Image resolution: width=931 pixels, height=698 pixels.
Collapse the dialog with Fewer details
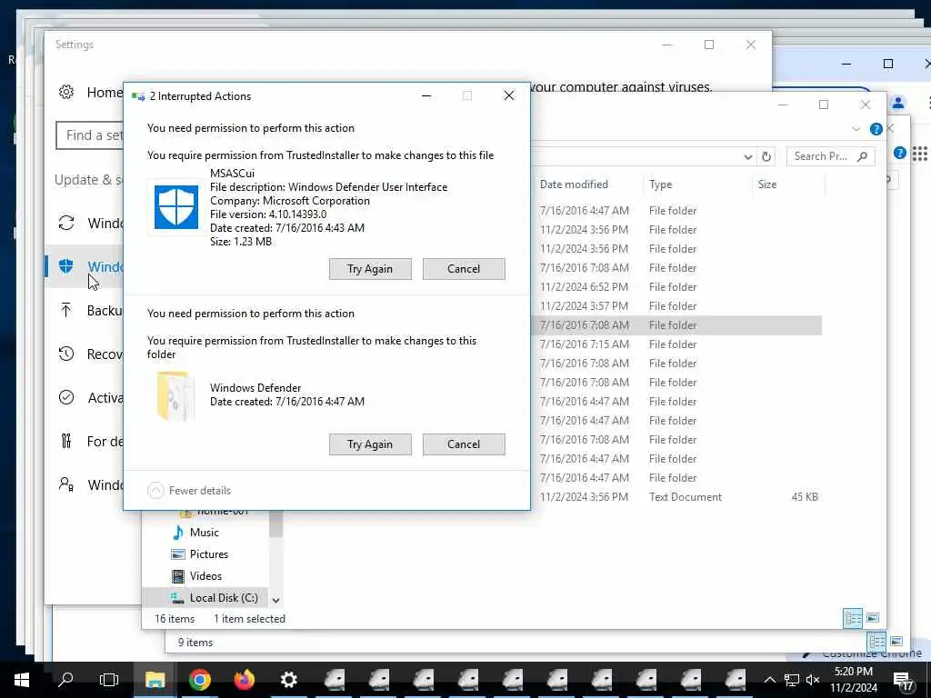point(189,491)
